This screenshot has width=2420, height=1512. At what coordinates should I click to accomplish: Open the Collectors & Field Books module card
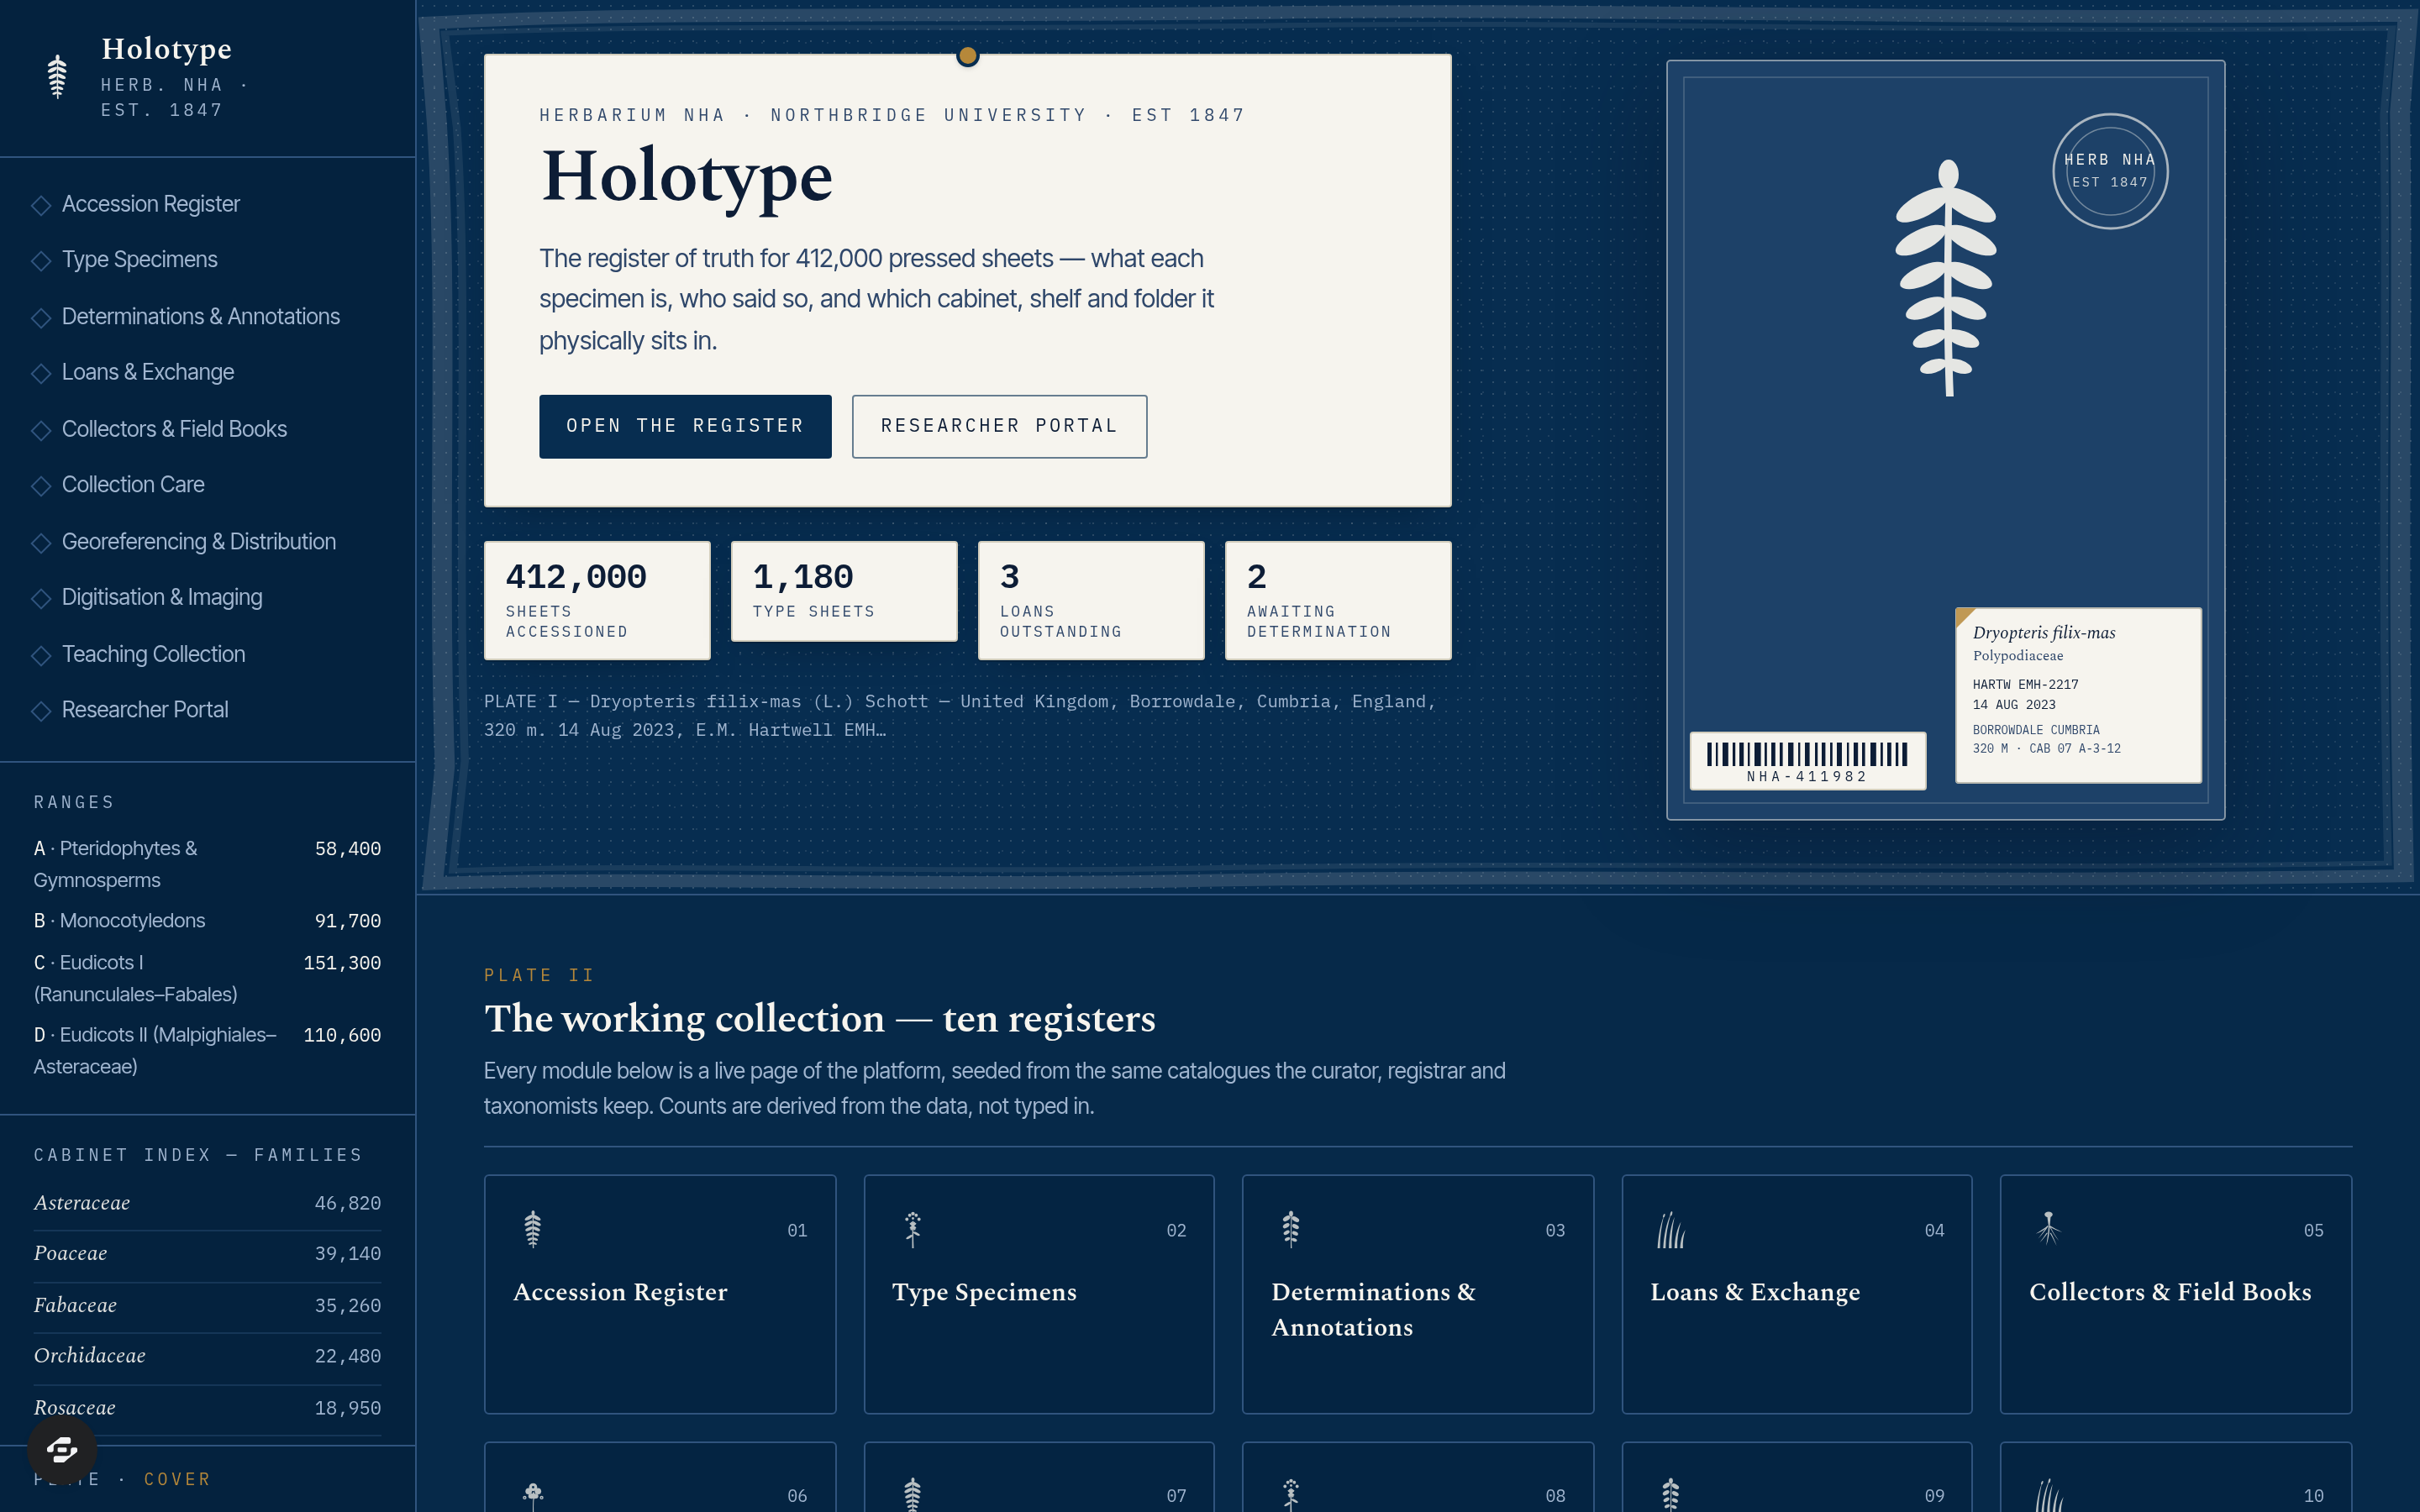pyautogui.click(x=2176, y=1294)
